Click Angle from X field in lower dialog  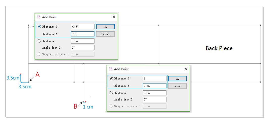click(155, 99)
